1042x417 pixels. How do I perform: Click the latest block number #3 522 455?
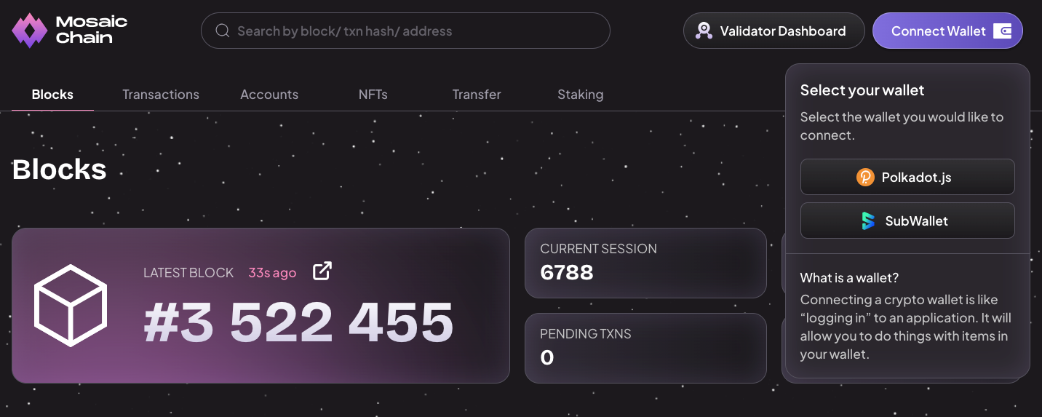[x=298, y=322]
